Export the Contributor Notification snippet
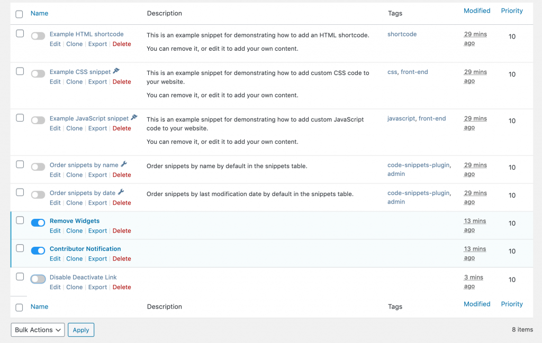This screenshot has height=343, width=542. pyautogui.click(x=97, y=258)
